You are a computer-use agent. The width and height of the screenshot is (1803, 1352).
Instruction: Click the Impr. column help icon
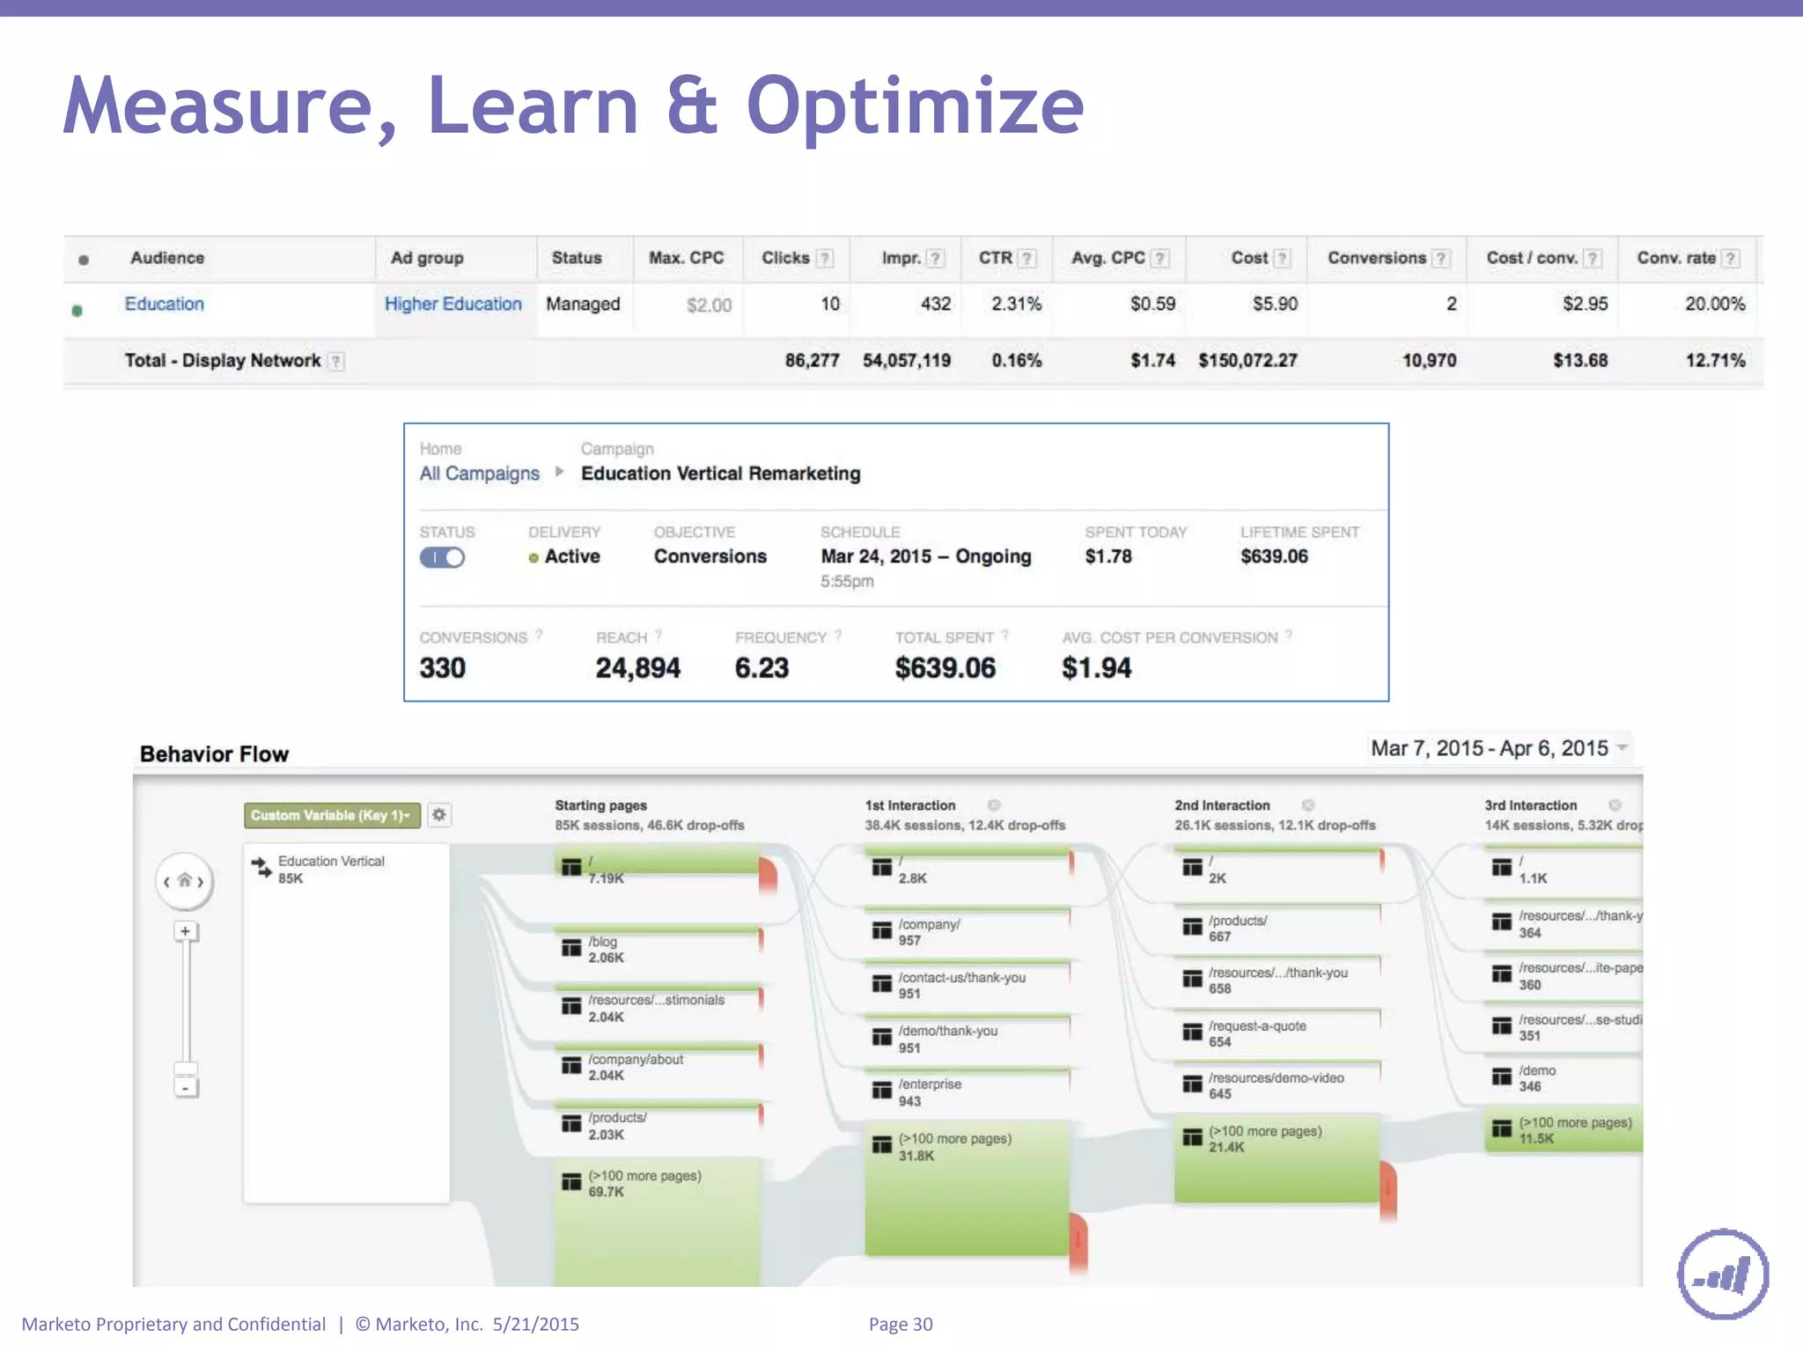click(936, 259)
